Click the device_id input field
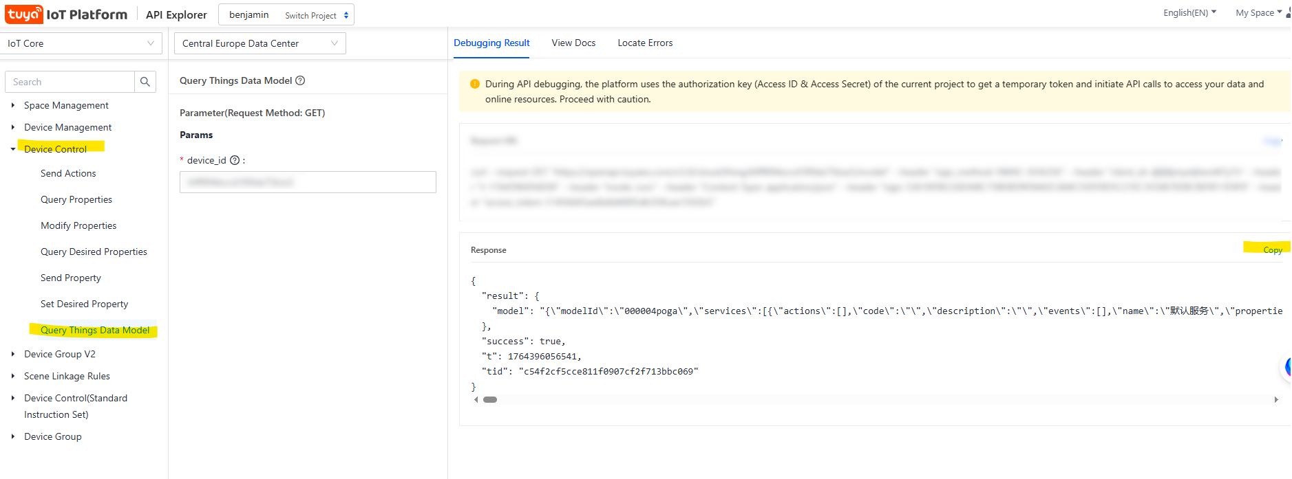Viewport: 1292px width, 479px height. pos(308,182)
